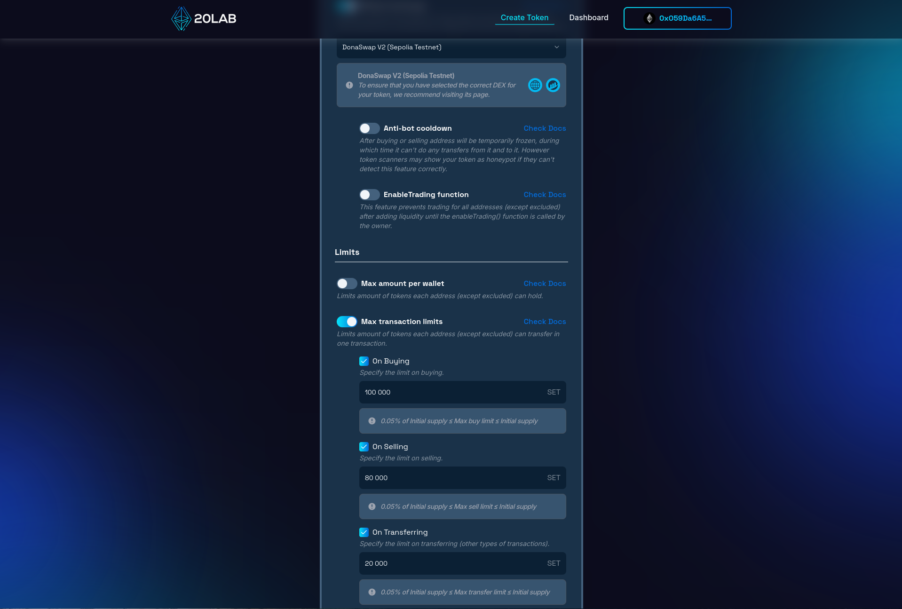Screen dimensions: 902x609
Task: Click the On Selling label
Action: (390, 447)
